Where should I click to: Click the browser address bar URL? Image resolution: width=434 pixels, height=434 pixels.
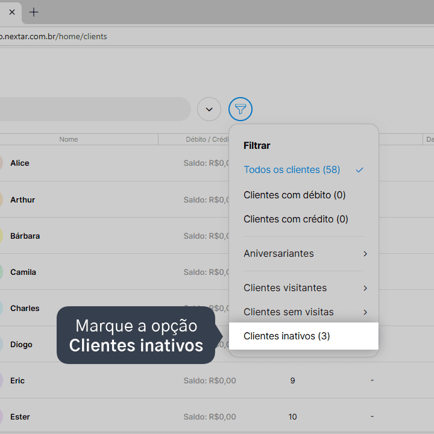click(x=53, y=36)
